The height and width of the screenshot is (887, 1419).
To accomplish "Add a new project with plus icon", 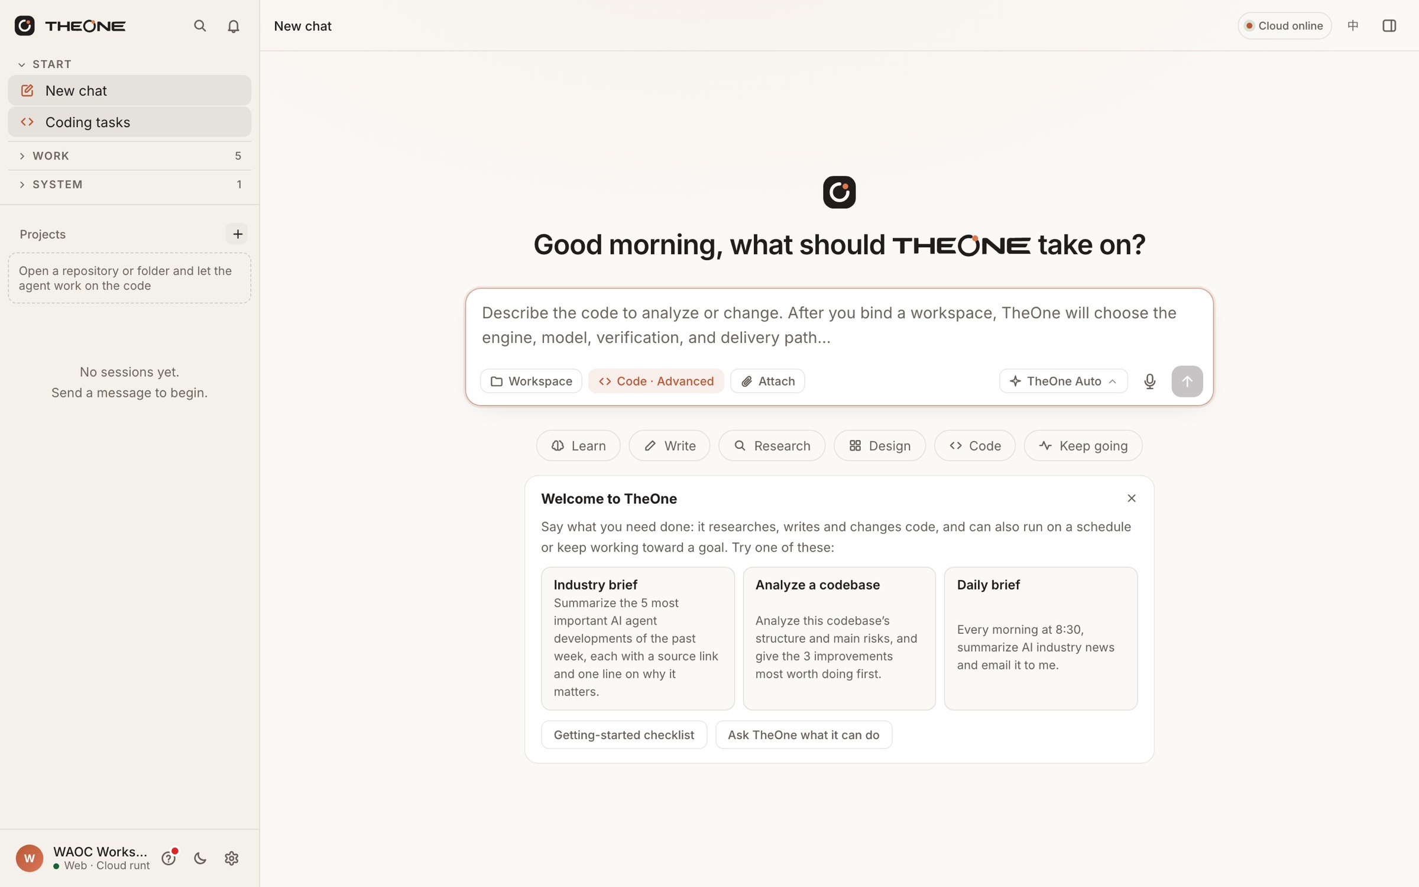I will [237, 234].
